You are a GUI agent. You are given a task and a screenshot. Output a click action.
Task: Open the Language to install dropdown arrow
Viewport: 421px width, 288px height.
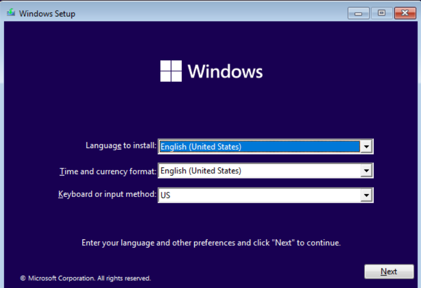pyautogui.click(x=366, y=147)
